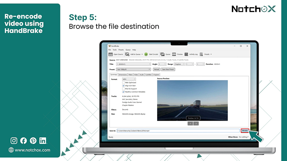Open the Instagram icon link
Image resolution: width=287 pixels, height=161 pixels.
(14, 141)
